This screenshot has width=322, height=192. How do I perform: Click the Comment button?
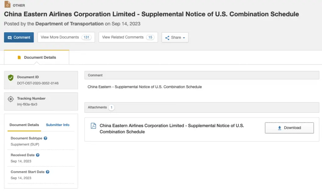19,37
